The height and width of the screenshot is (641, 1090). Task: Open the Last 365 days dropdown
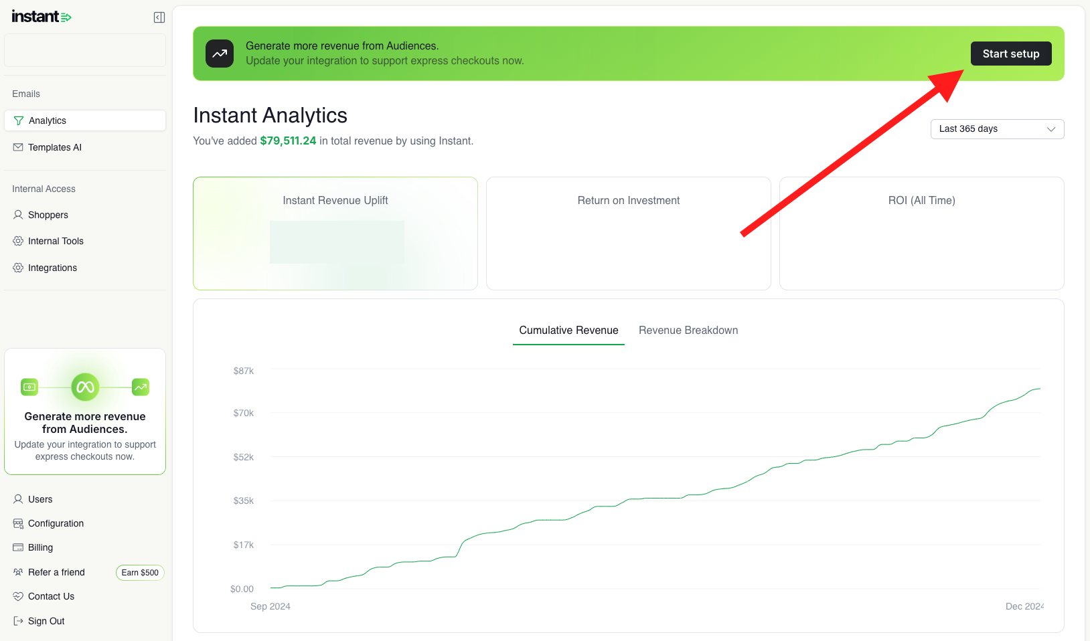click(x=997, y=129)
